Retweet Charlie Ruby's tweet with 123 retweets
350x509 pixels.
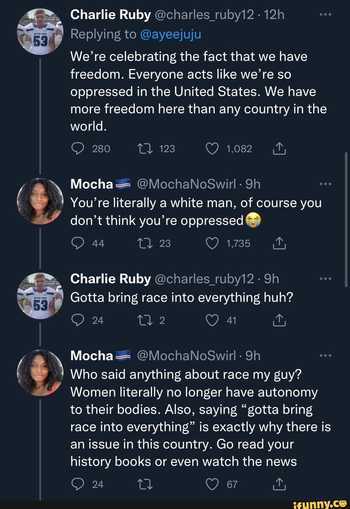coord(142,148)
